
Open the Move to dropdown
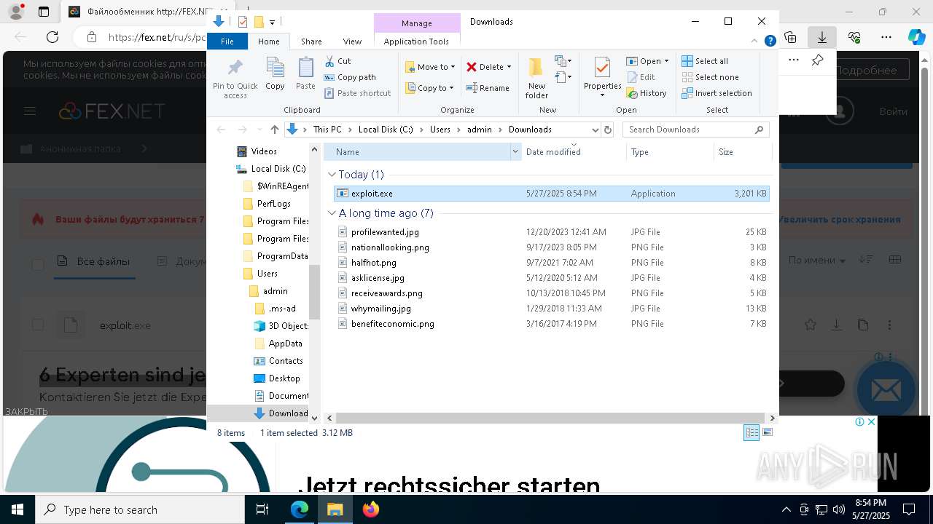tap(430, 67)
